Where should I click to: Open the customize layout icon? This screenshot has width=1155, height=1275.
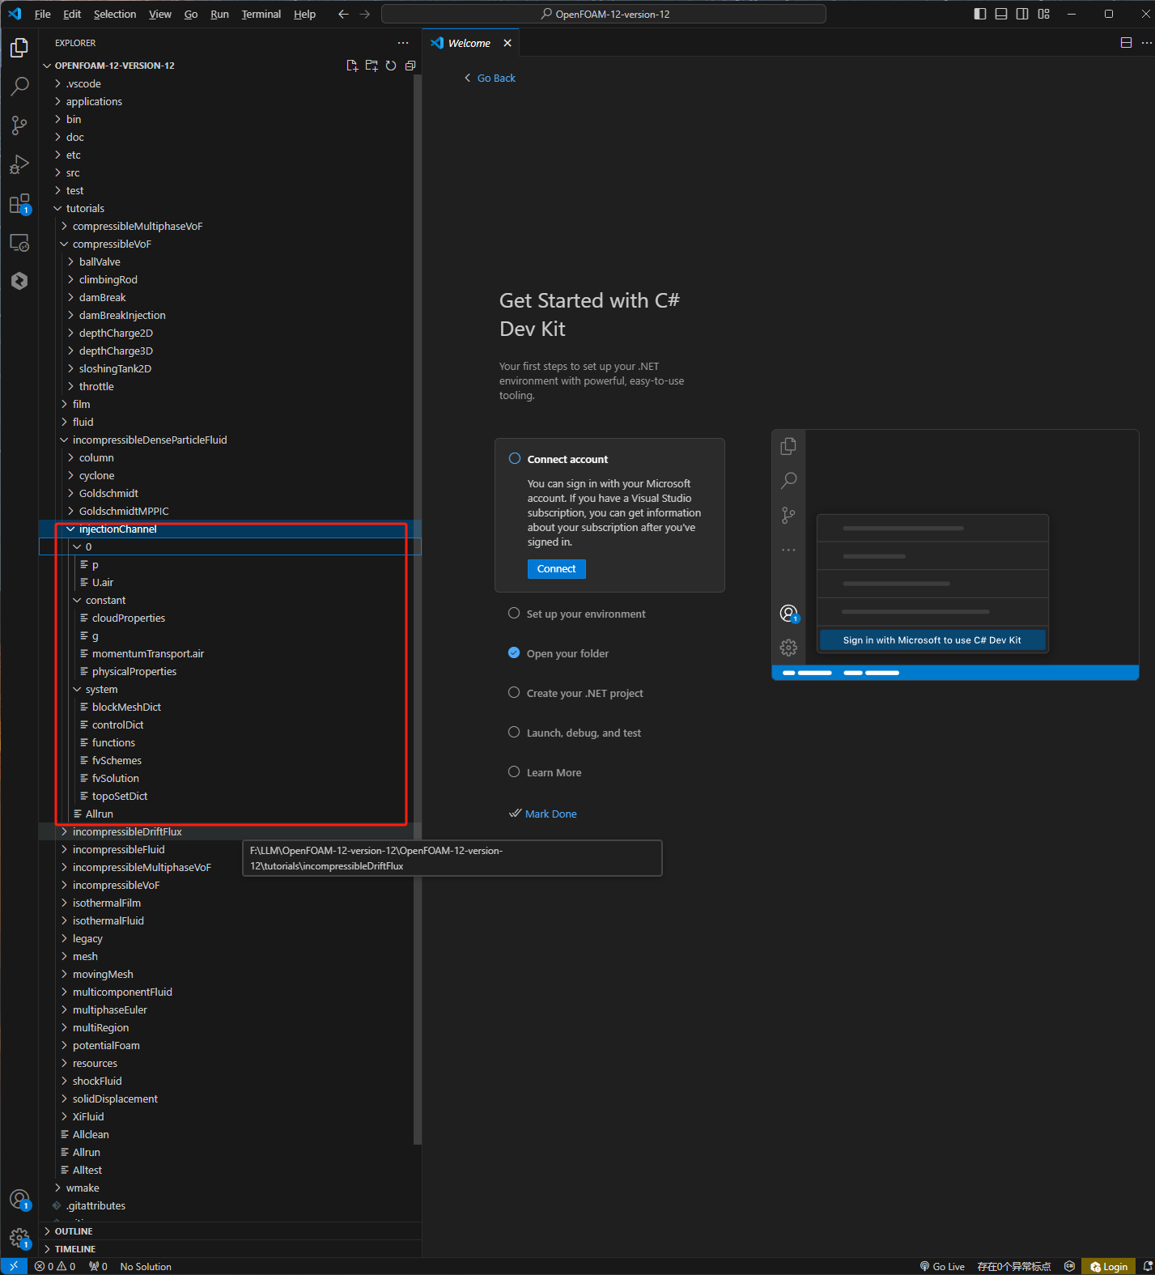click(1043, 14)
